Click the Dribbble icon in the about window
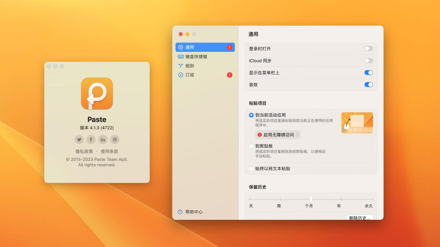The height and width of the screenshot is (247, 440). click(115, 139)
